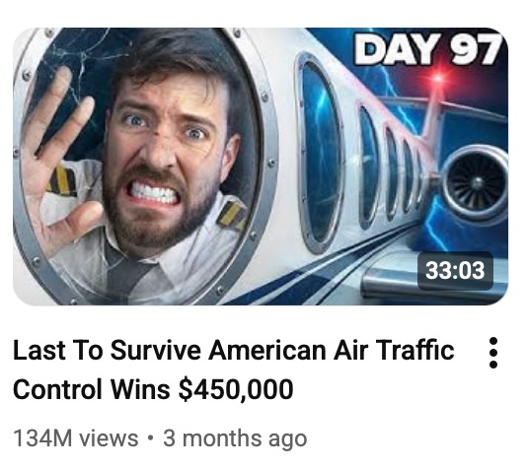Click the '134M views' text
The image size is (527, 469).
76,438
